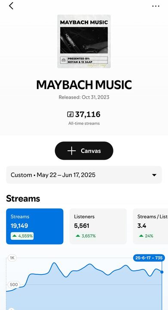
Task: Expand the date range dropdown arrow
Action: [x=154, y=175]
